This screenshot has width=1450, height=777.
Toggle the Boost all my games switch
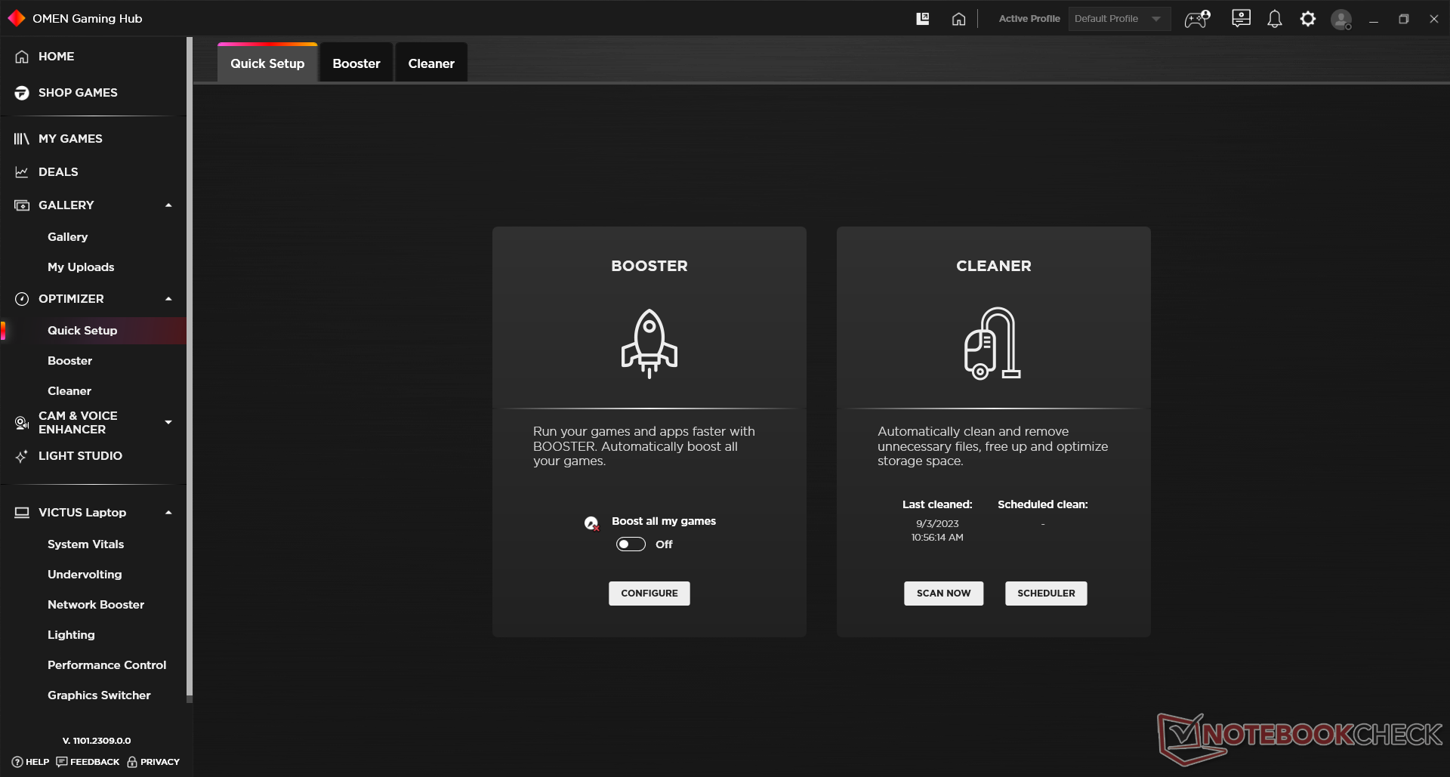coord(631,544)
